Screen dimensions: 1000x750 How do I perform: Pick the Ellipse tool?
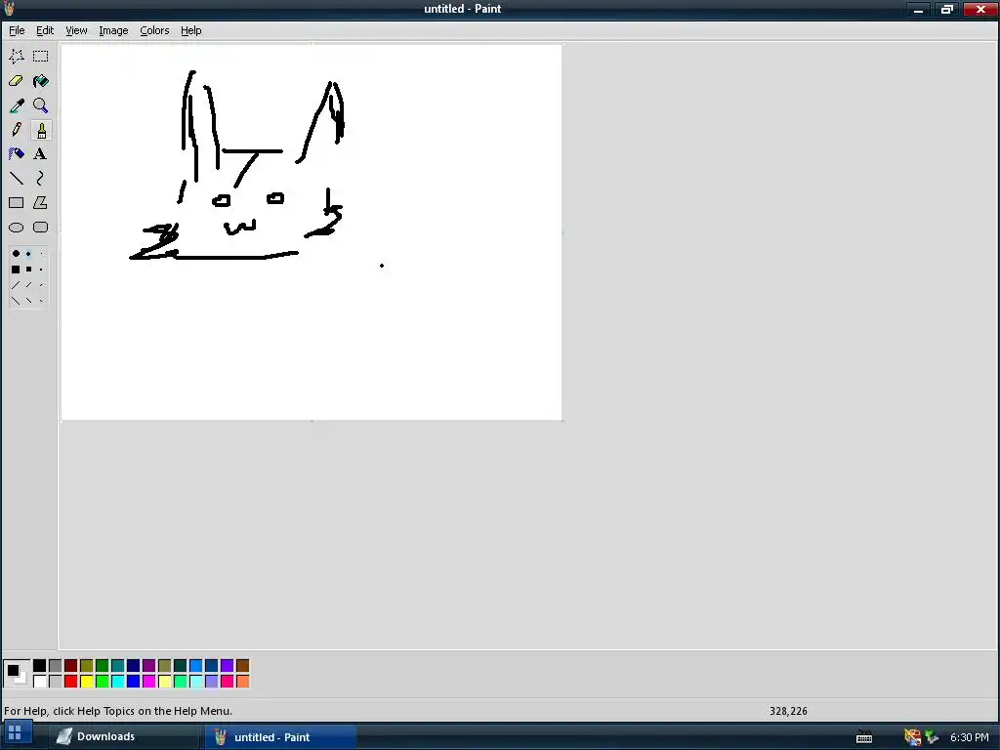pyautogui.click(x=17, y=227)
